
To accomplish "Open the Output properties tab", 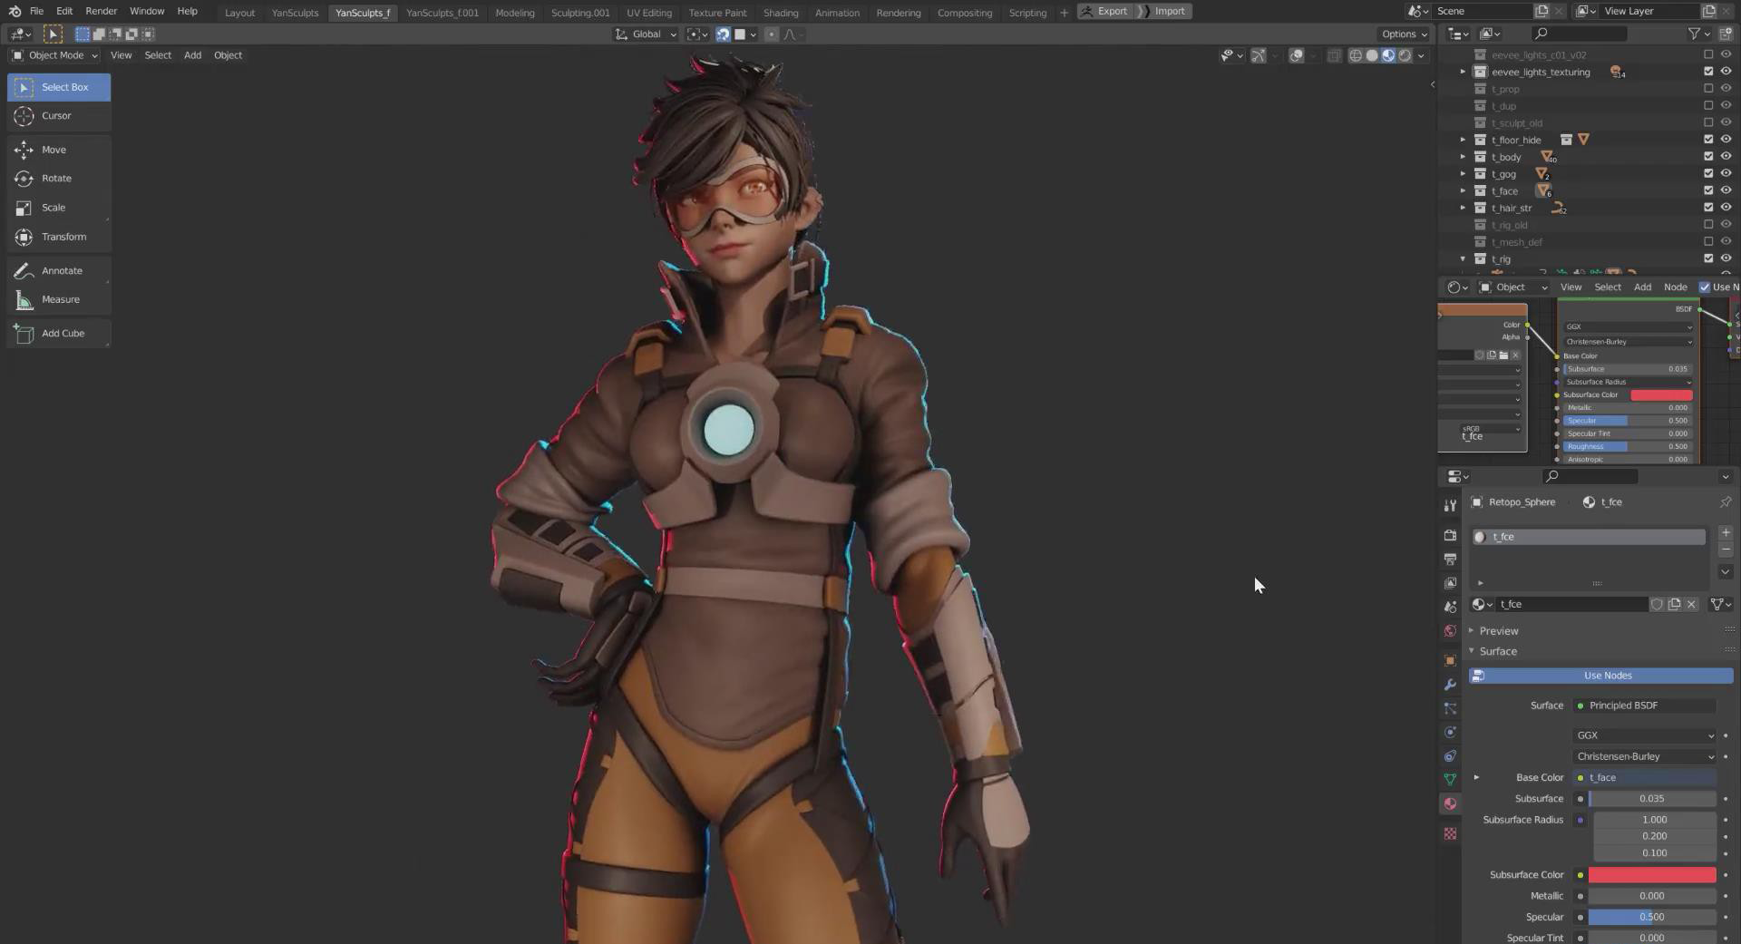I will click(x=1450, y=559).
